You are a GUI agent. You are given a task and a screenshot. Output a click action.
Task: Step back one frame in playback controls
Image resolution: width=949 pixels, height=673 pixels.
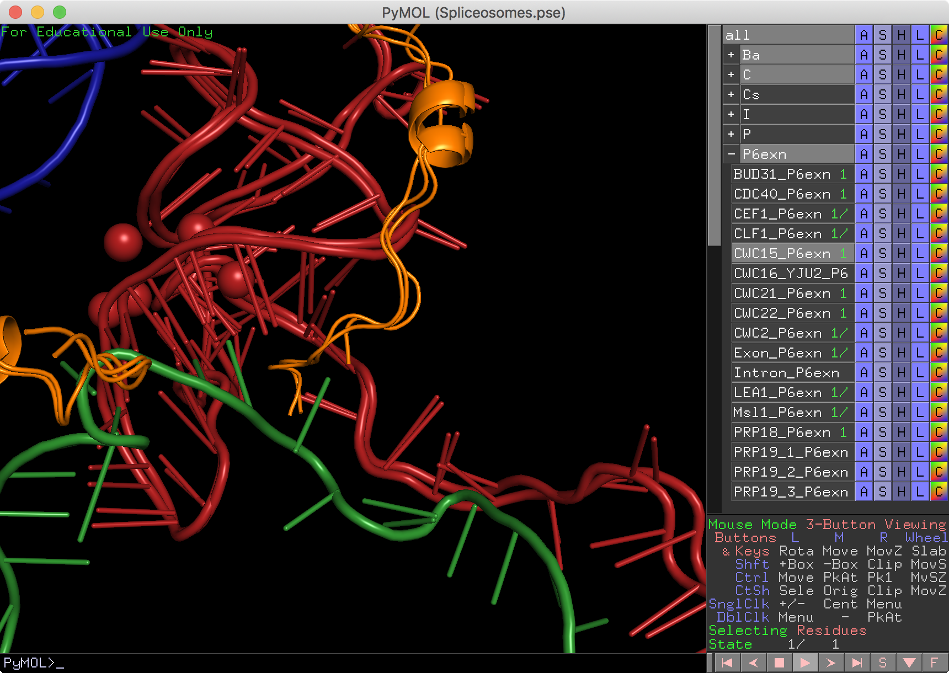753,663
